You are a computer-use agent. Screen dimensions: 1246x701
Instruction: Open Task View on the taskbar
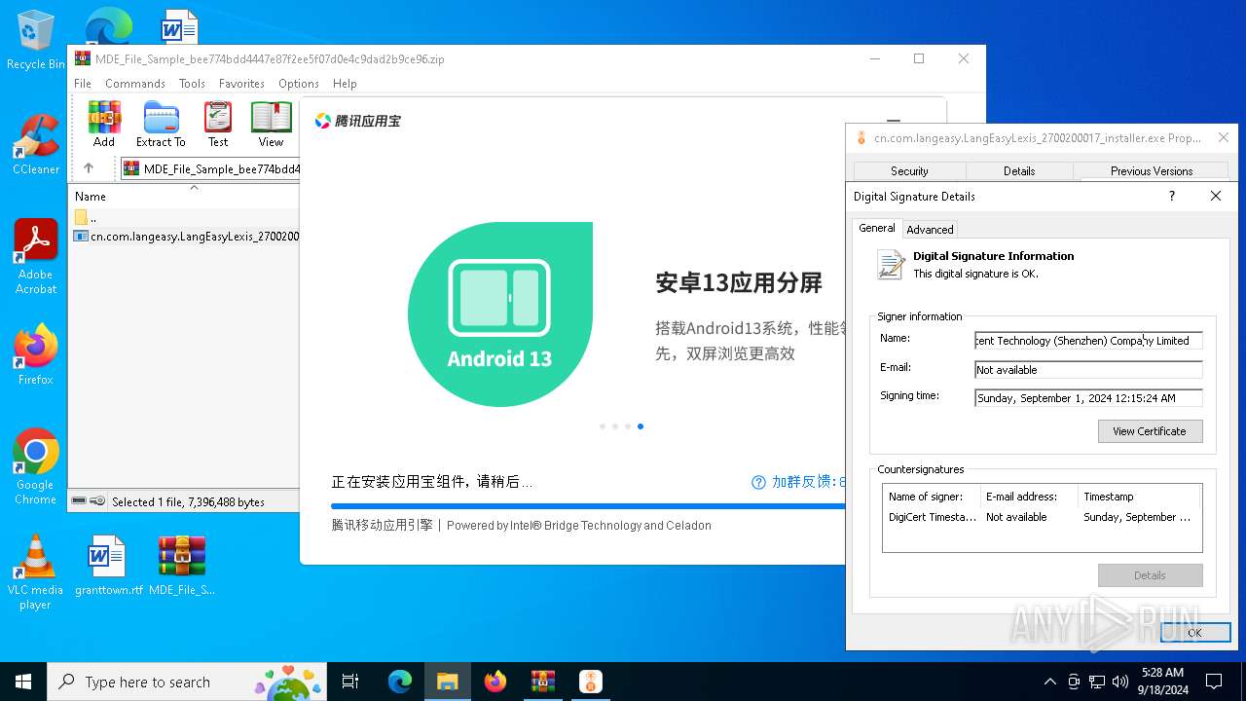click(350, 682)
